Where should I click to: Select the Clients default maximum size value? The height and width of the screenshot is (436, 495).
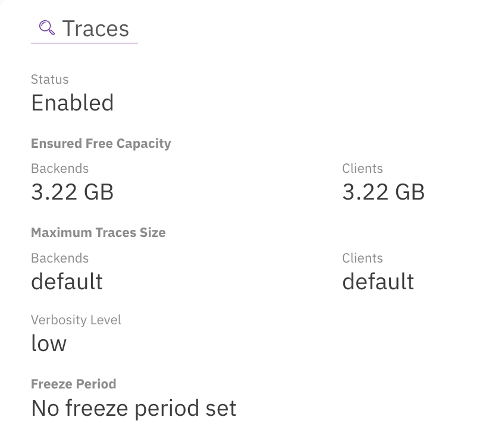378,281
